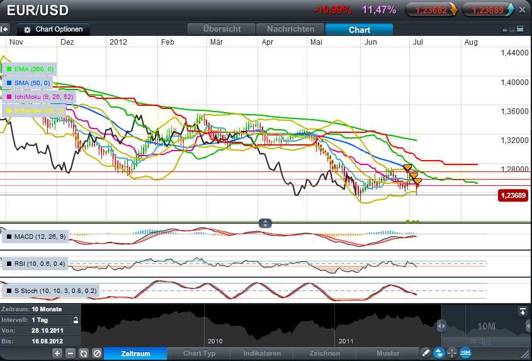Click the 1,23689 current price label
Viewport: 532px width, 361px height.
(x=513, y=195)
